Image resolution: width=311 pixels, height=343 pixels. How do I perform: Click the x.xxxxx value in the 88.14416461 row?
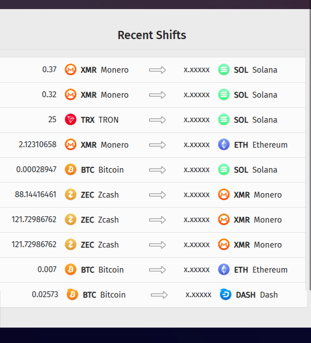point(196,195)
